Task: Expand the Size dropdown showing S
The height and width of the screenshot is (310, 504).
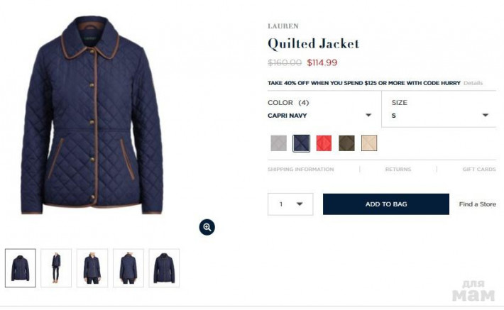Action: (x=439, y=109)
